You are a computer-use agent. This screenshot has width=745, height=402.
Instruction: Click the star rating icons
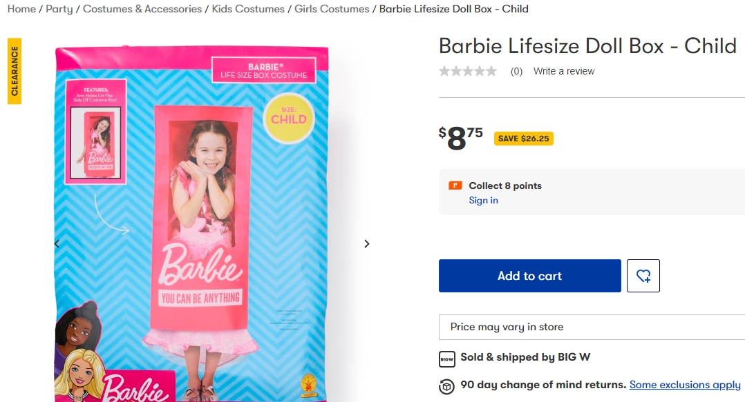click(x=468, y=71)
